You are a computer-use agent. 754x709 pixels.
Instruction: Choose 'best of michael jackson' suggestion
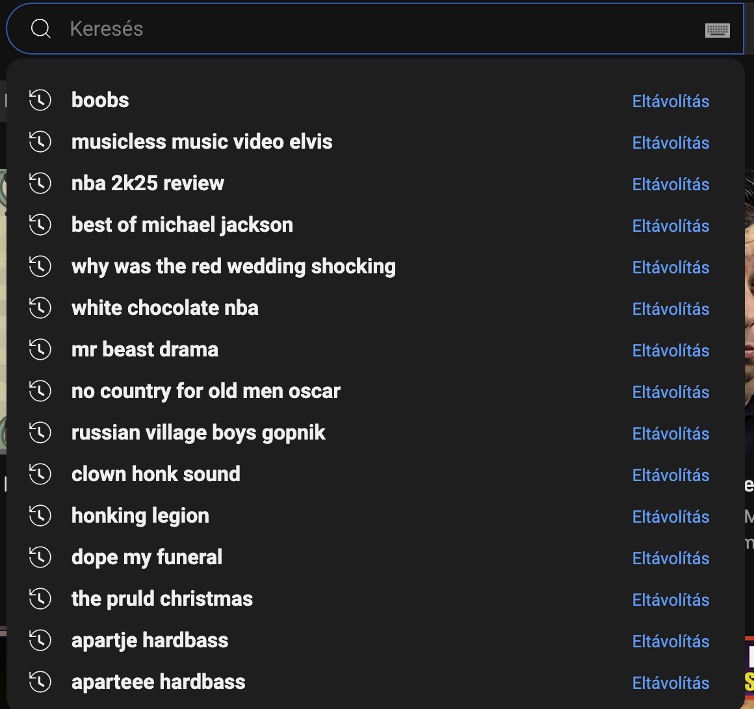coord(182,225)
